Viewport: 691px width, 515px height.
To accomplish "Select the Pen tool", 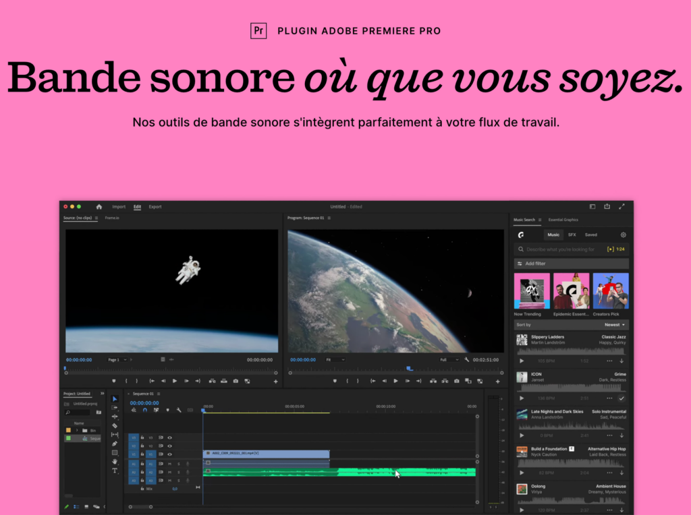I will (115, 444).
